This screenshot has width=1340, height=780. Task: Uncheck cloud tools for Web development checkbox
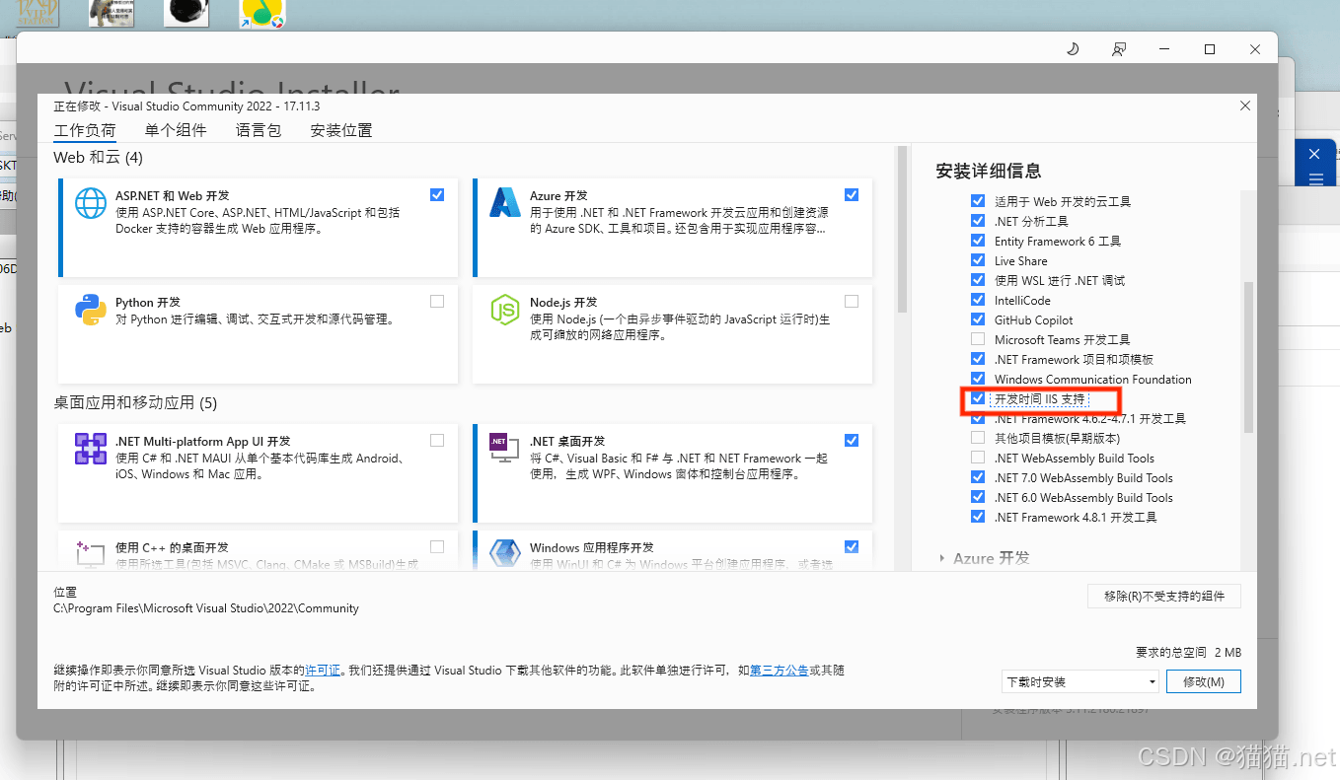[978, 201]
